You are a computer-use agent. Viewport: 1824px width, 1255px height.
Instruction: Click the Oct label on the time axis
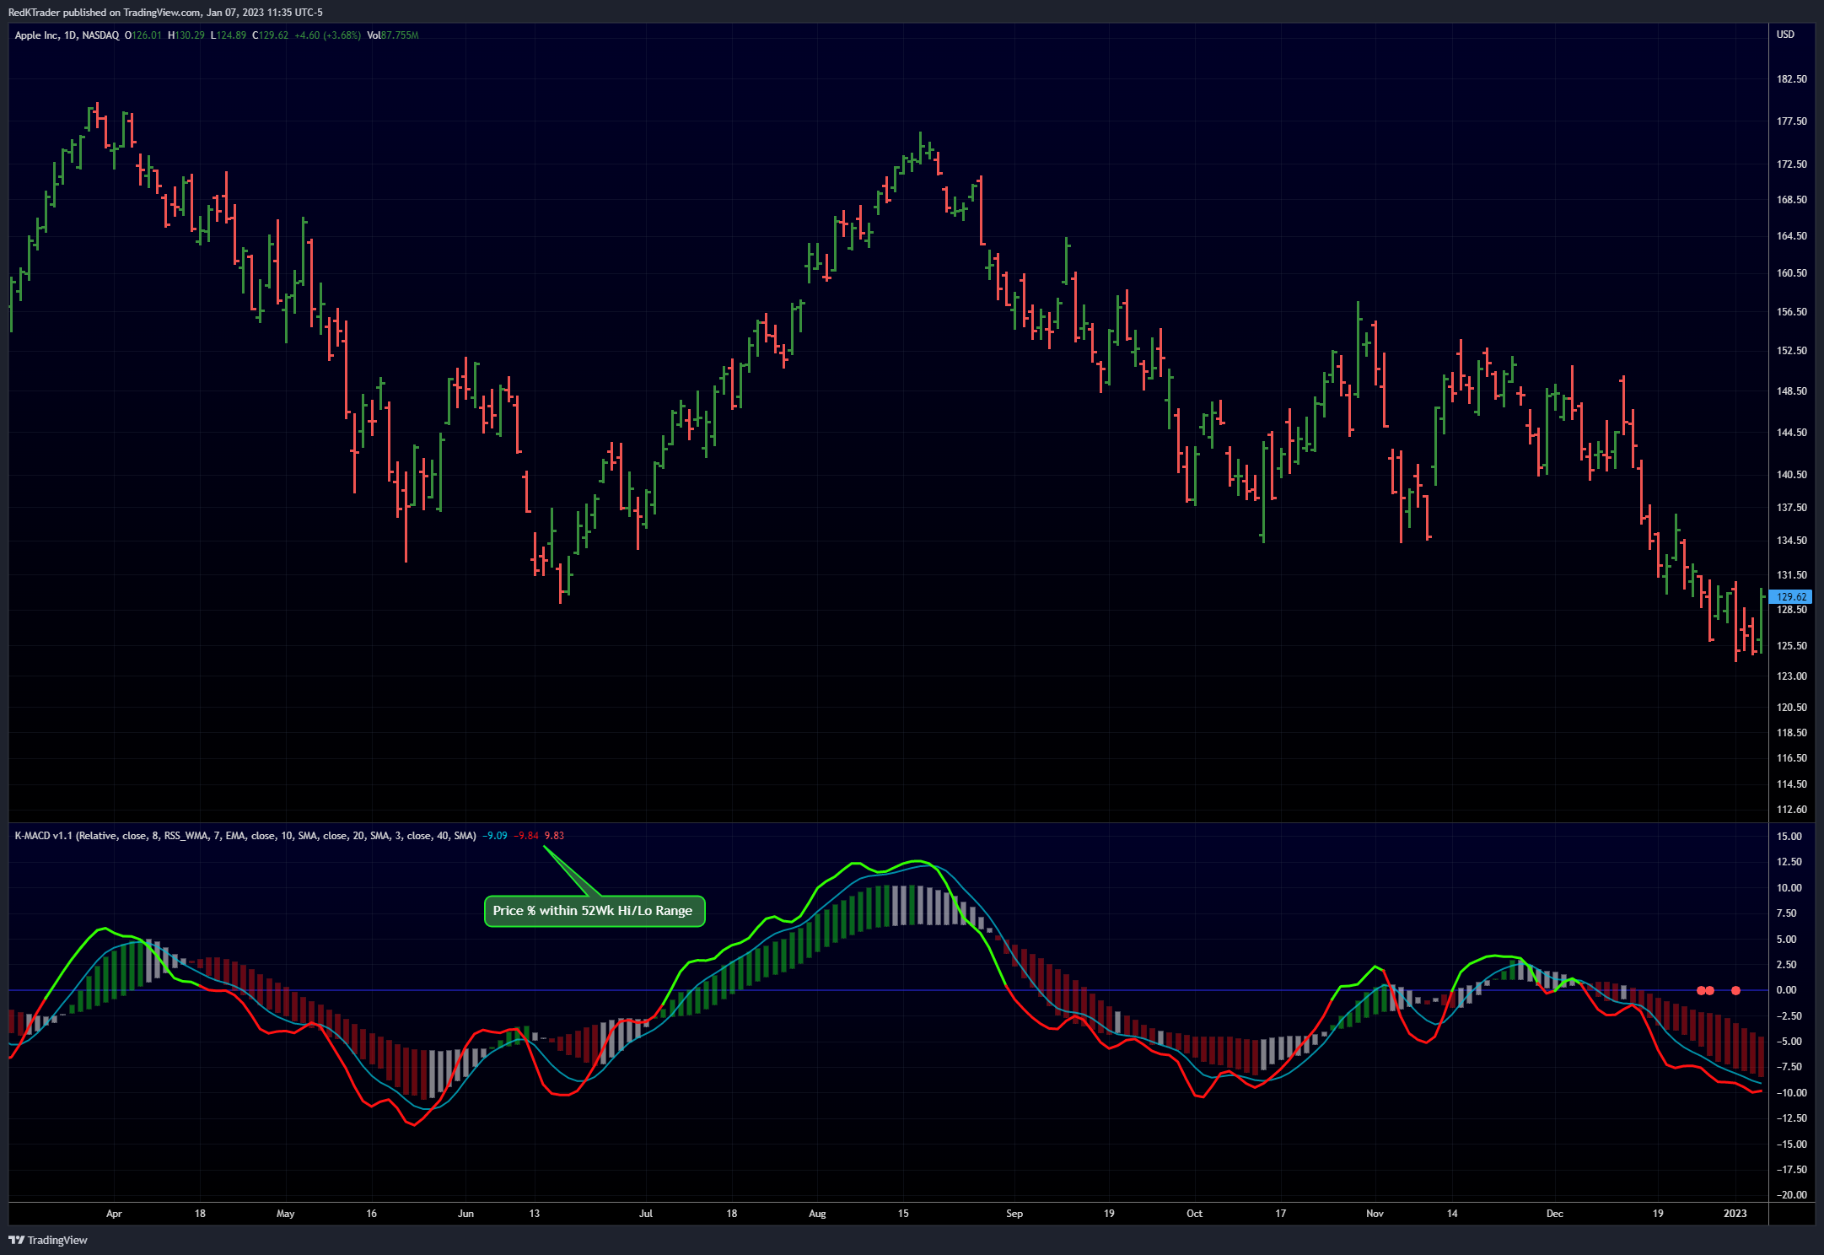1194,1214
